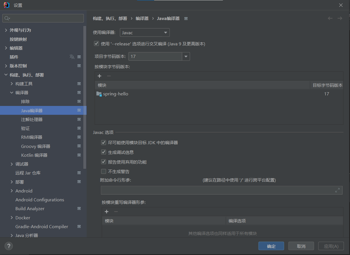Click the 附加命令行形参 input field
The image size is (350, 255).
pos(222,190)
